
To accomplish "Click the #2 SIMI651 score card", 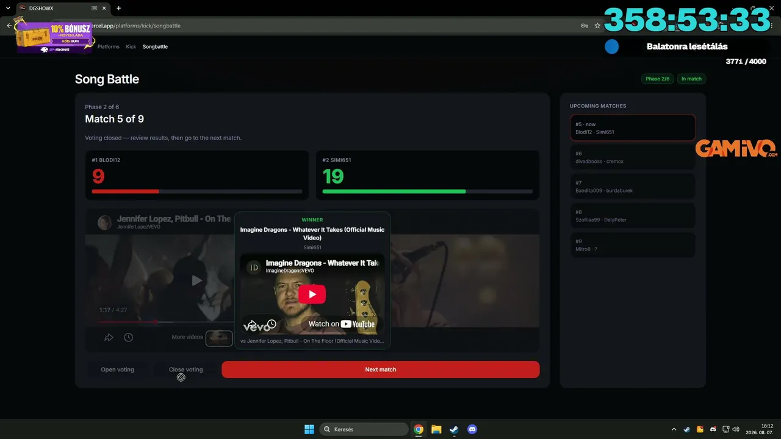I will click(x=427, y=175).
